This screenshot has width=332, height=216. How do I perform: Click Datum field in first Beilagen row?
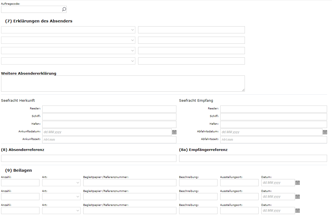pyautogui.click(x=278, y=183)
